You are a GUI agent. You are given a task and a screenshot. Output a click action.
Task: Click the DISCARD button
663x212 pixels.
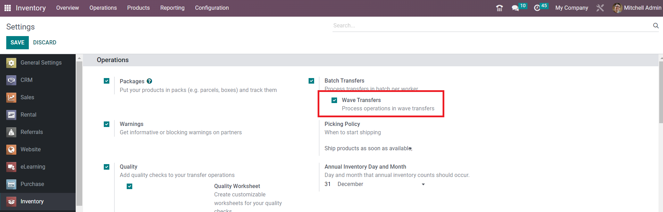coord(45,43)
